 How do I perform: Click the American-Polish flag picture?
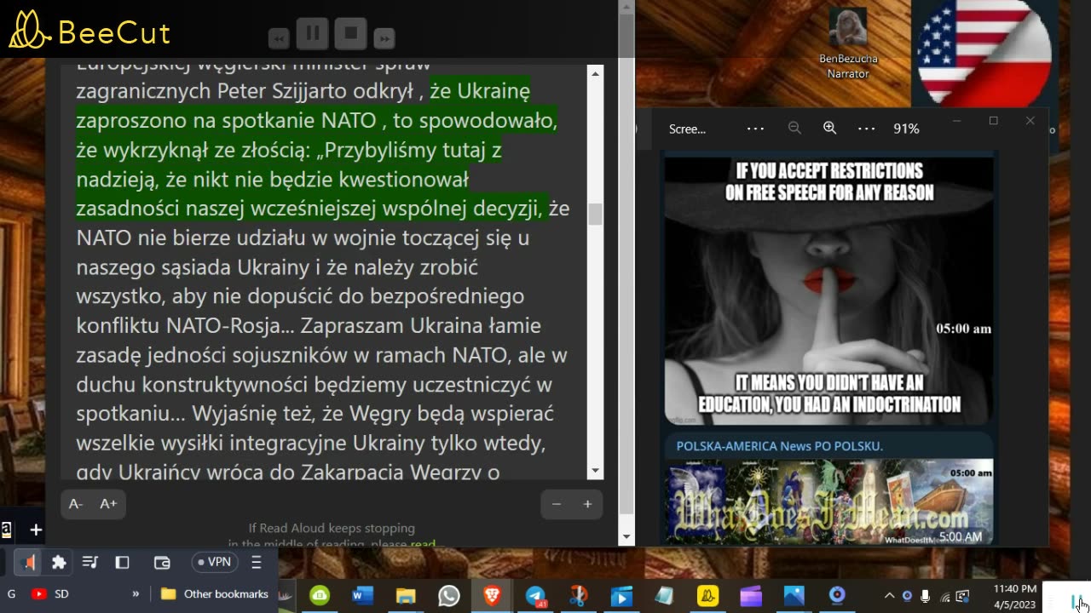[x=983, y=53]
